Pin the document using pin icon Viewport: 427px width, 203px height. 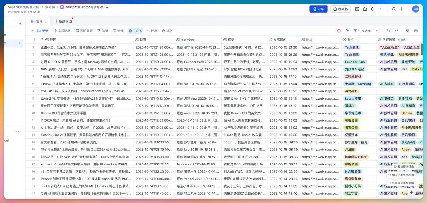click(108, 7)
